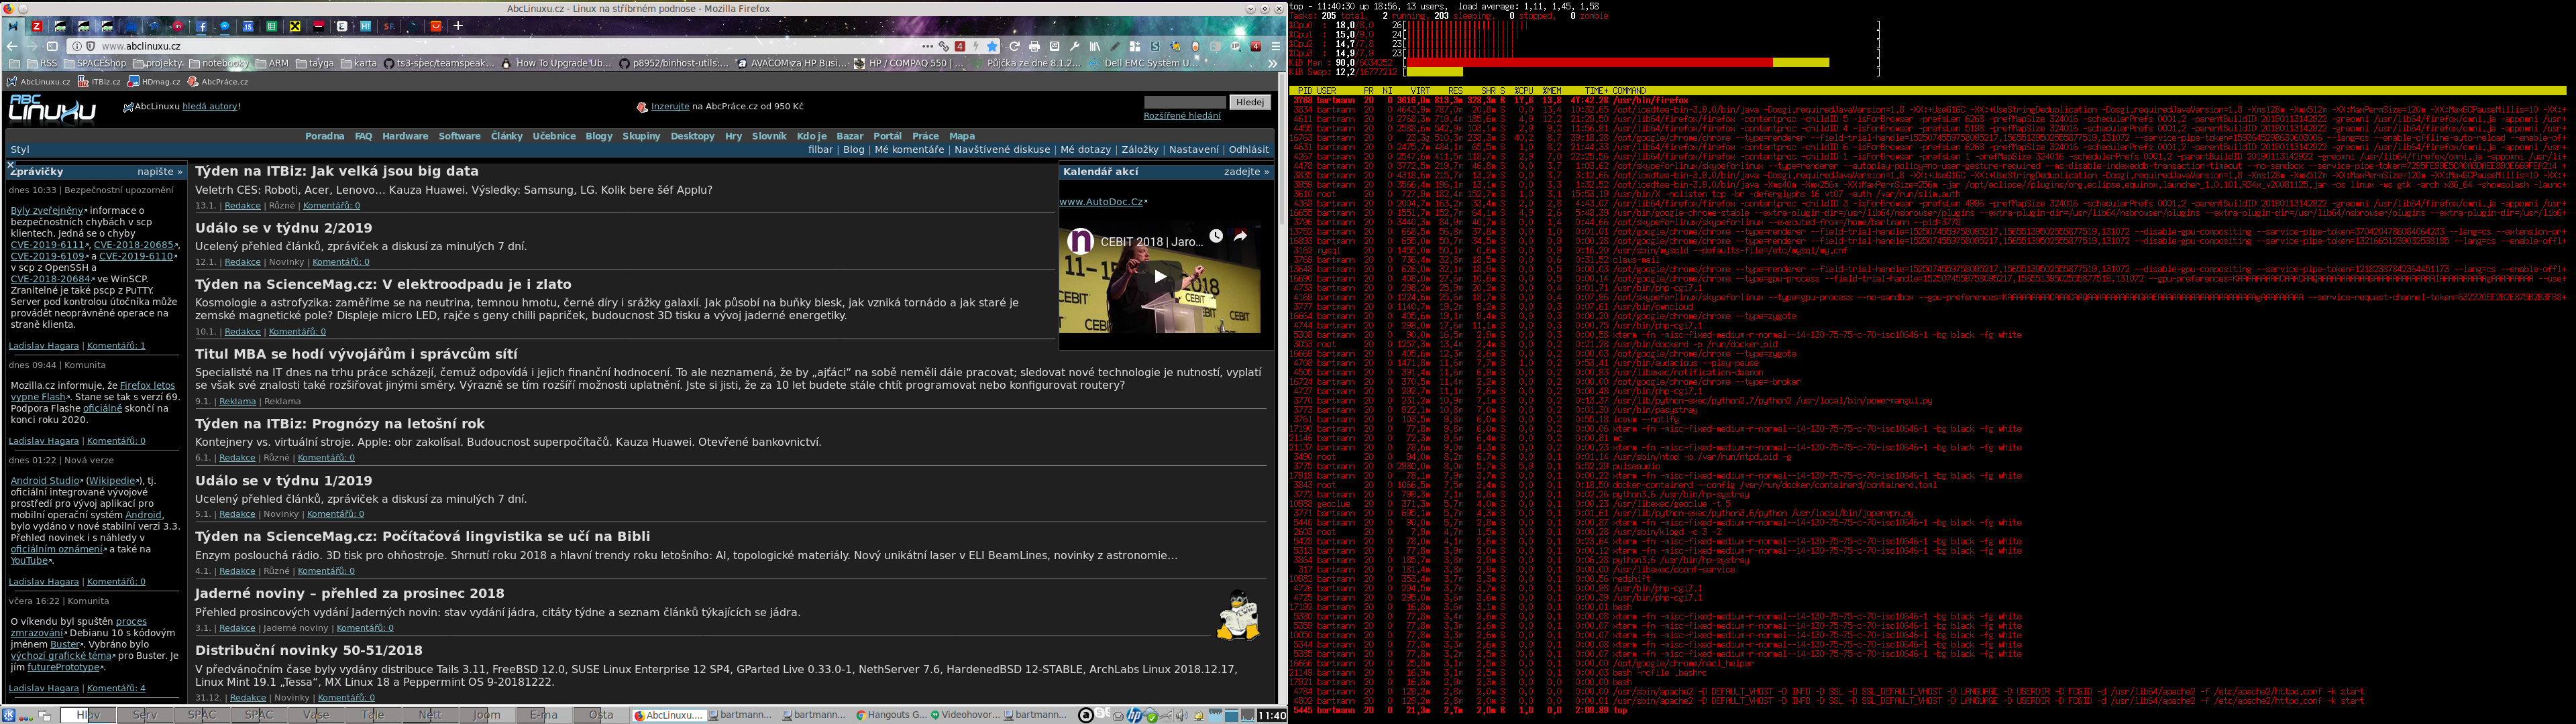
Task: Open the KDE application launcher icon
Action: click(8, 715)
